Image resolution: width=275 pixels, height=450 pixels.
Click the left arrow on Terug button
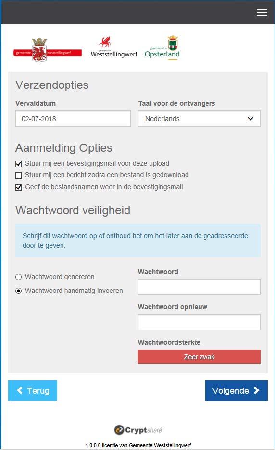click(20, 390)
